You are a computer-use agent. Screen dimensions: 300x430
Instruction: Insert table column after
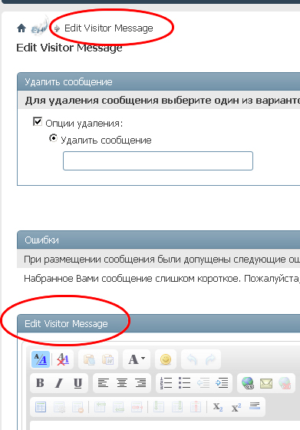point(177,407)
